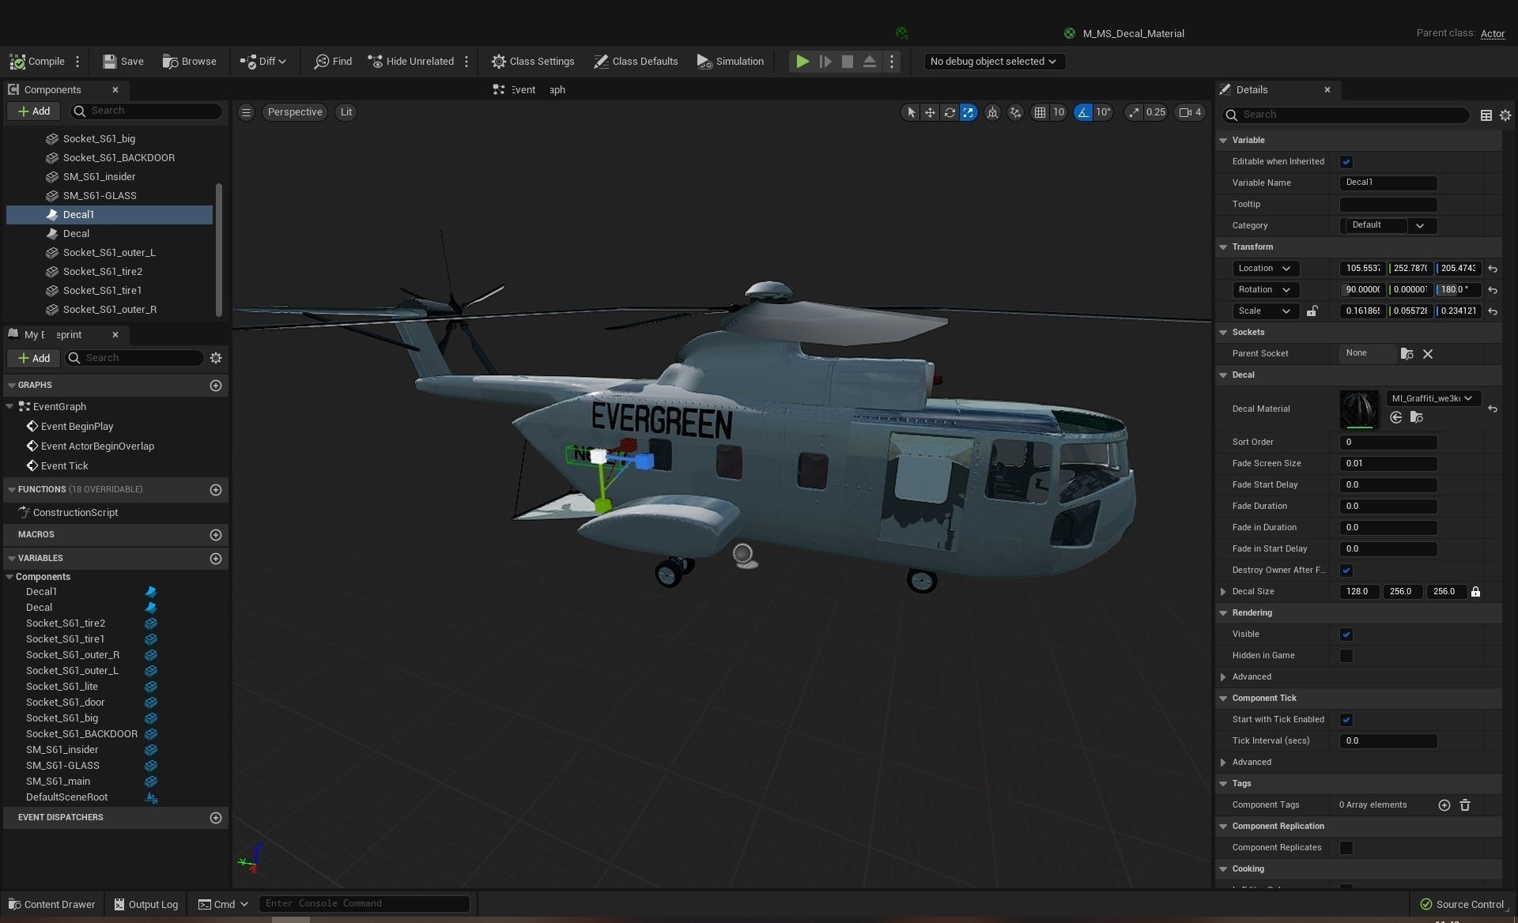This screenshot has width=1518, height=923.
Task: Toggle grid snapping icon in viewport
Action: point(1040,112)
